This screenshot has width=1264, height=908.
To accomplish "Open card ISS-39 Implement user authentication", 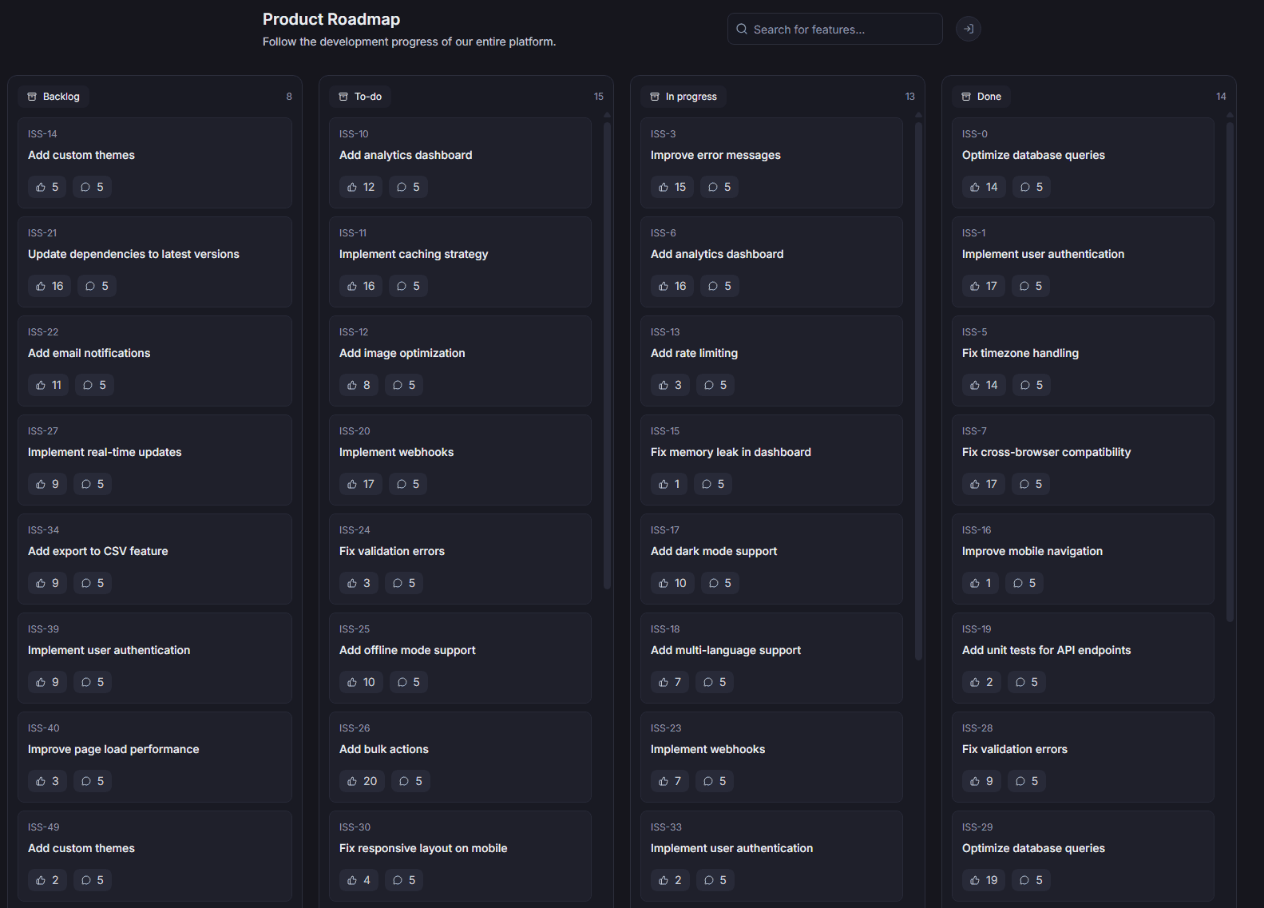I will 155,658.
